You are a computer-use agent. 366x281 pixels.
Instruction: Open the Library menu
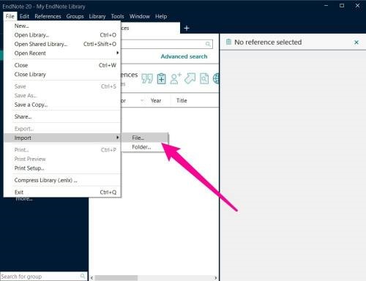(x=97, y=16)
